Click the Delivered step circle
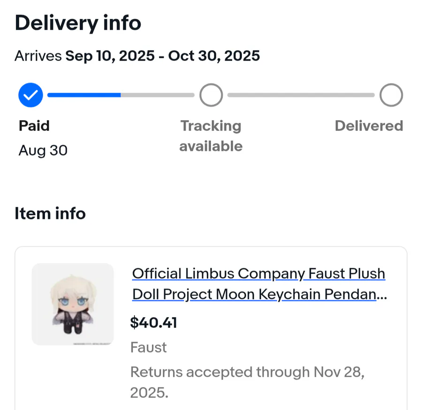The height and width of the screenshot is (410, 422). click(391, 95)
